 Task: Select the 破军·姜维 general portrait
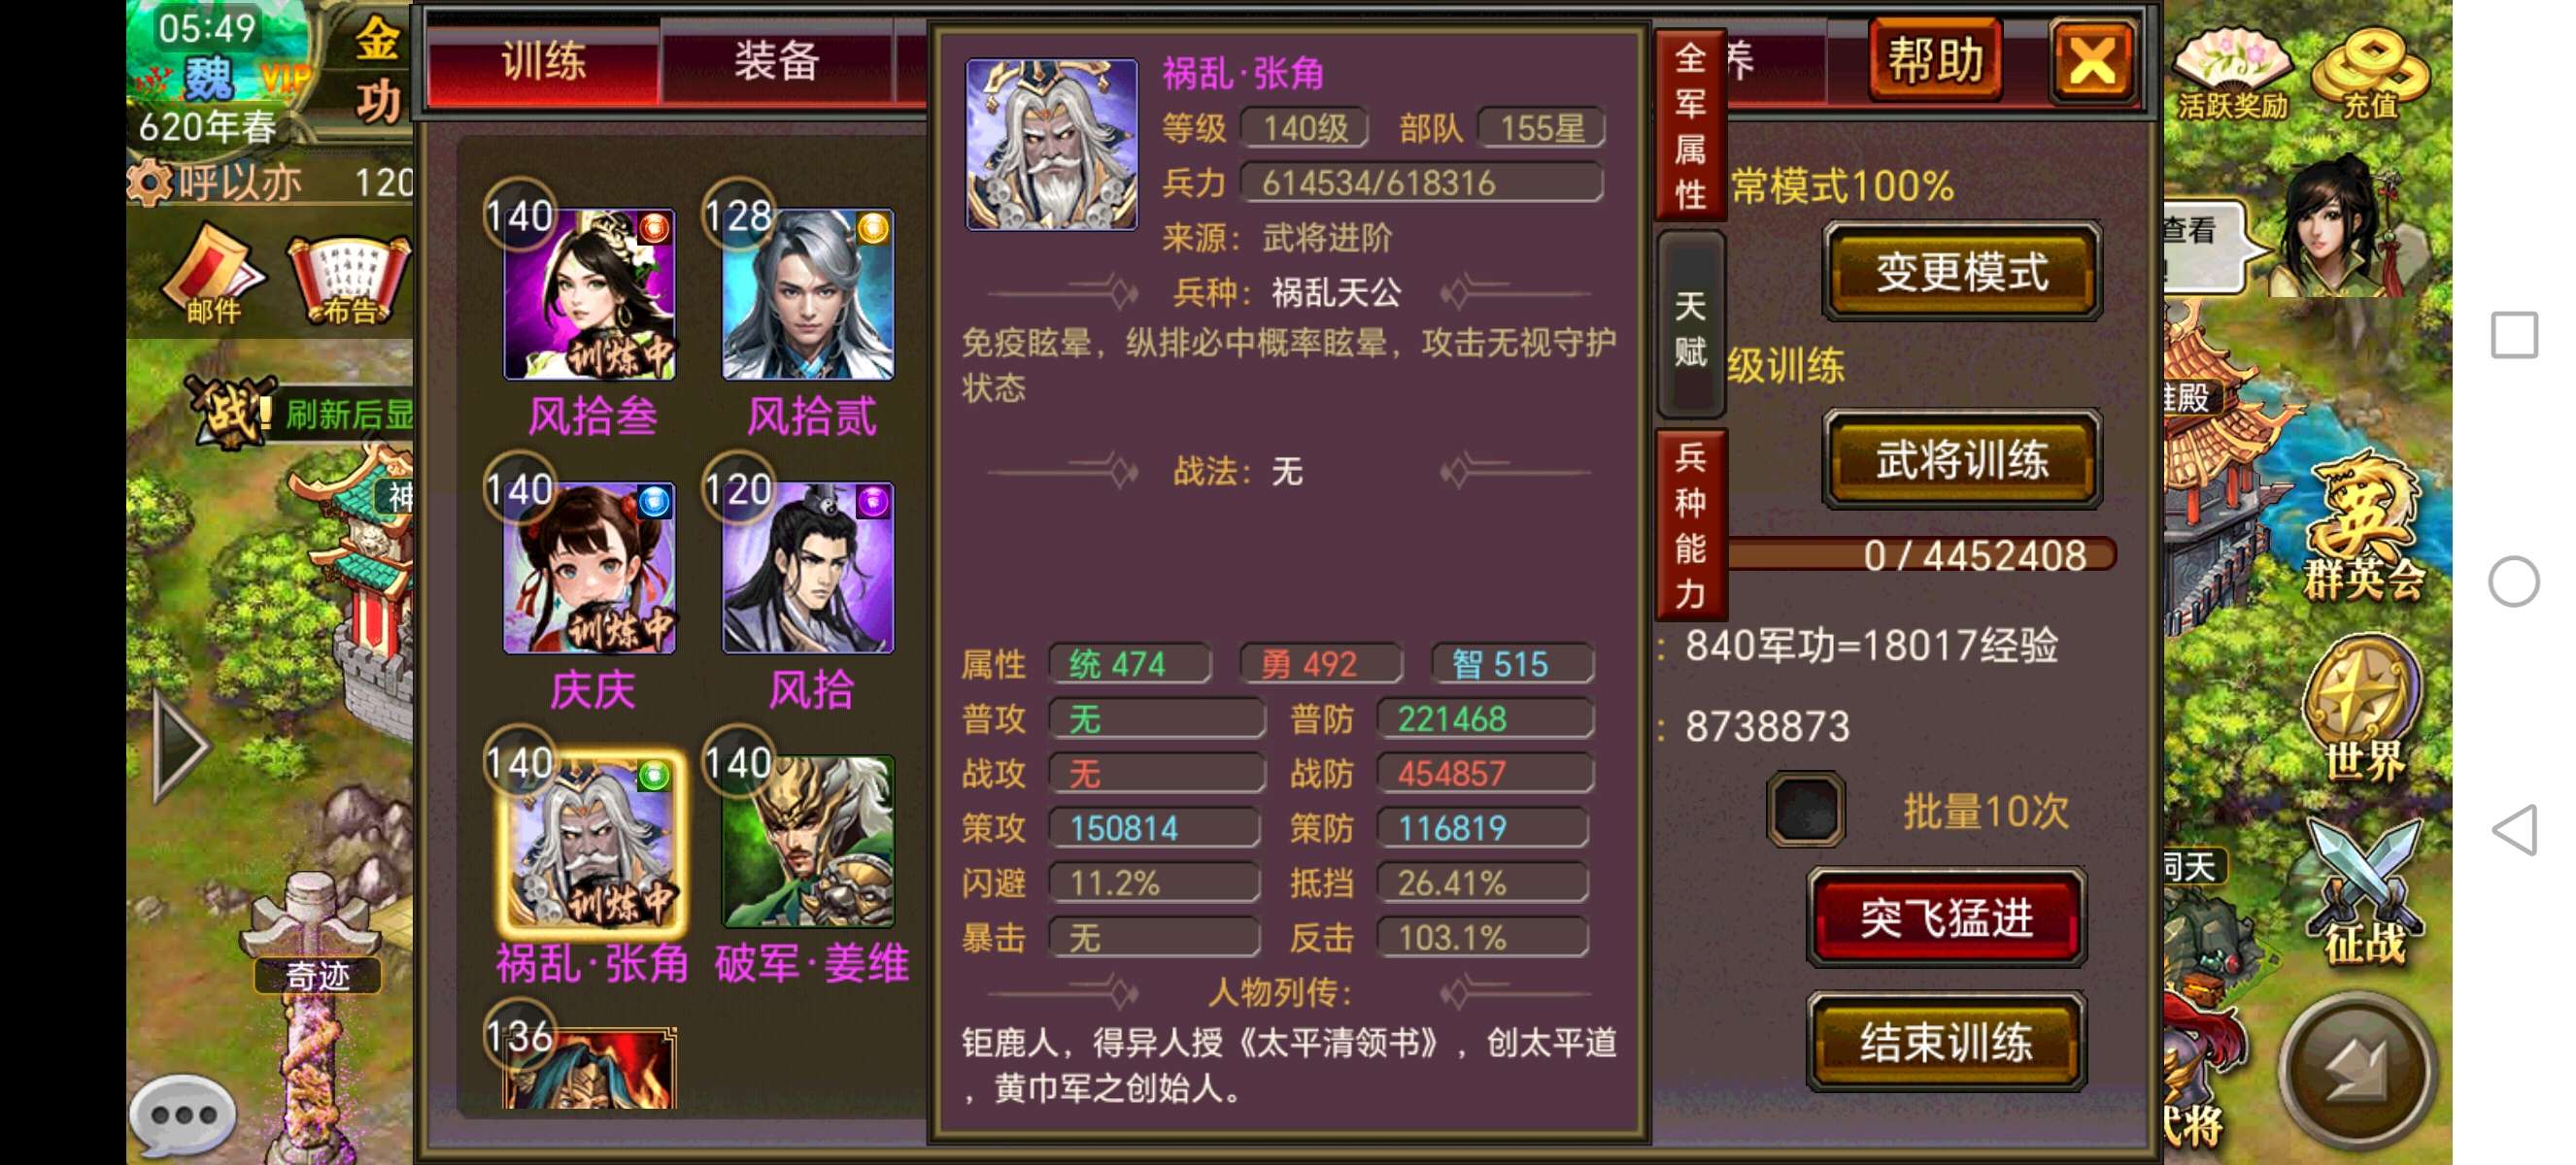click(808, 842)
